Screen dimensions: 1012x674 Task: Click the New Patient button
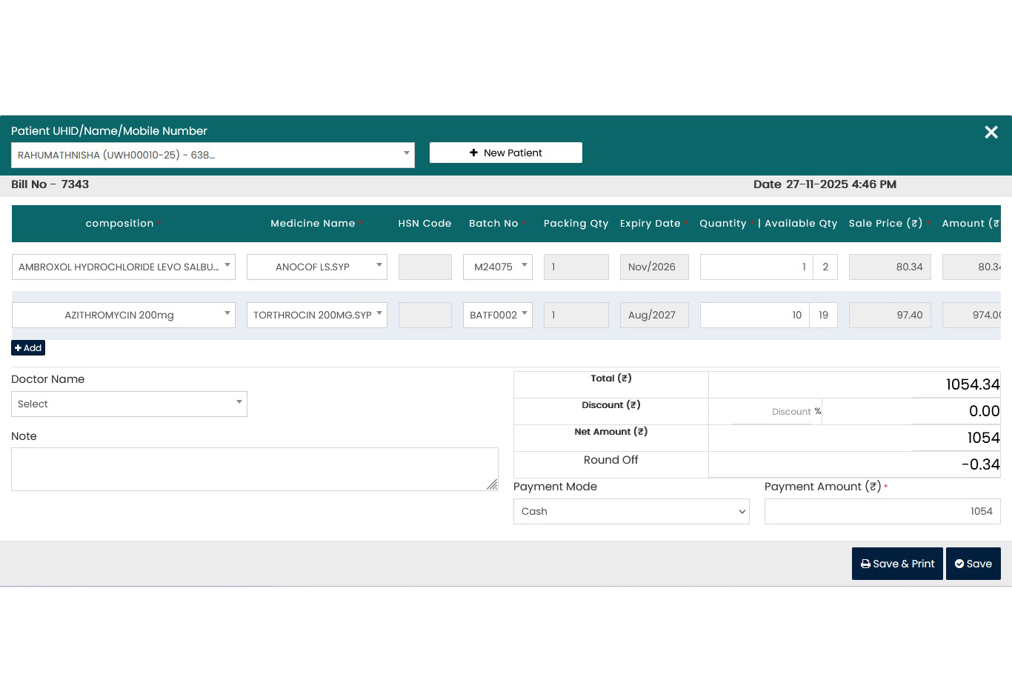505,153
